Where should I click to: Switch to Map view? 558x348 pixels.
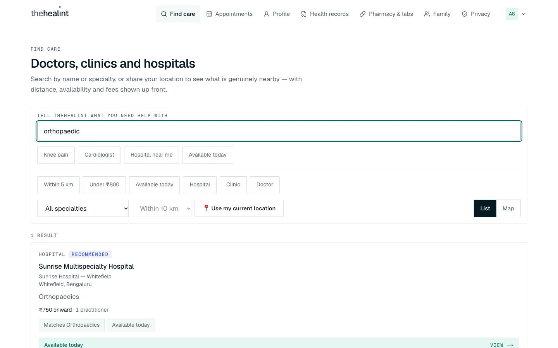click(508, 208)
